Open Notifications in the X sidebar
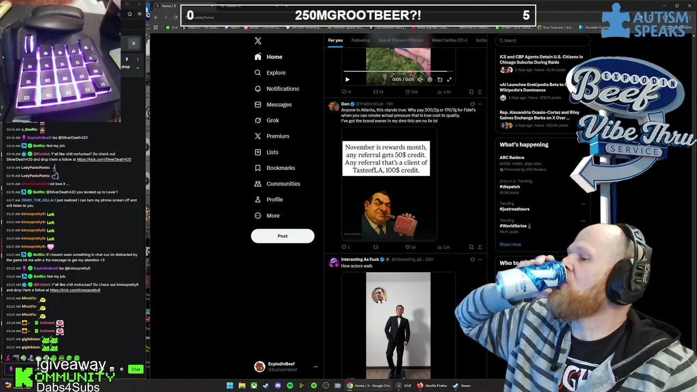 277,88
